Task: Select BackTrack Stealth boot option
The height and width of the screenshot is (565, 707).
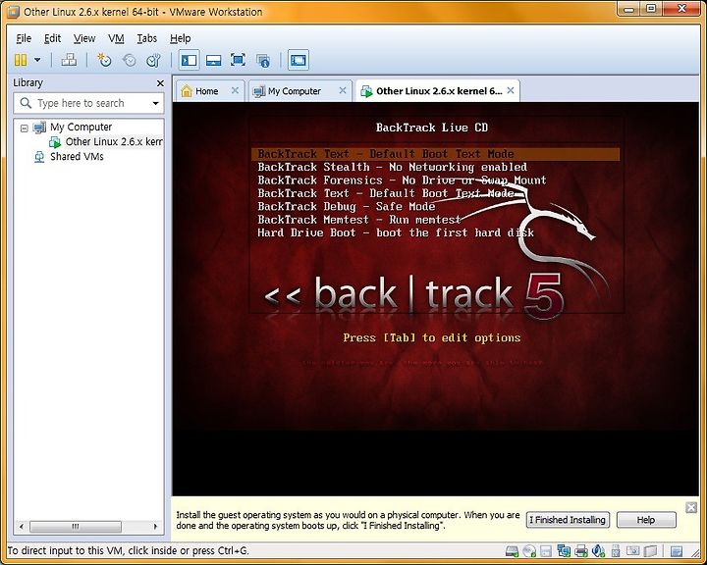Action: 392,167
